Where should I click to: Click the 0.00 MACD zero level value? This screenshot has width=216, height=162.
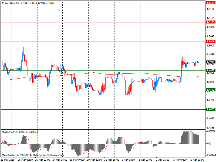point(209,144)
